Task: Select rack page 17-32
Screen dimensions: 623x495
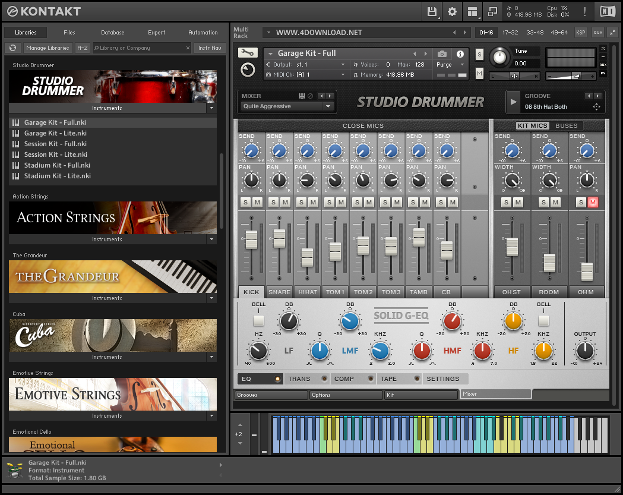Action: (x=510, y=32)
